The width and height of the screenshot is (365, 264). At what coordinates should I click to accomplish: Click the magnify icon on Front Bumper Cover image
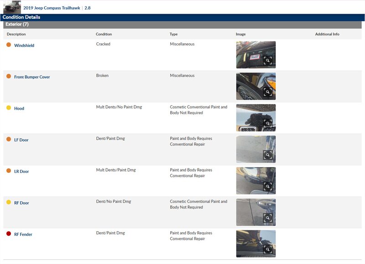[x=268, y=92]
